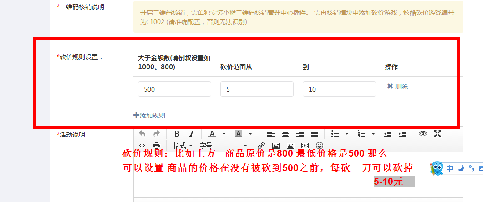Click the range-from field showing 5

(x=257, y=89)
